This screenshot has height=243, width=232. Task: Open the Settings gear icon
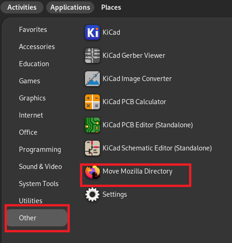92,194
